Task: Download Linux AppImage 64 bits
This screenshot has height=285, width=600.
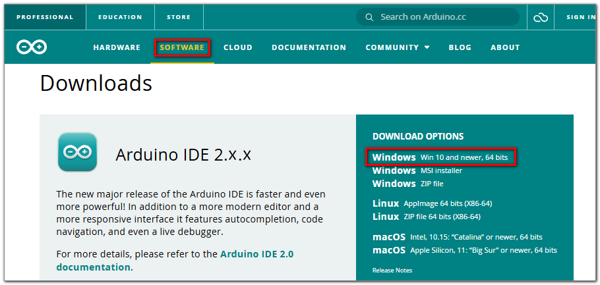Action: [x=432, y=203]
